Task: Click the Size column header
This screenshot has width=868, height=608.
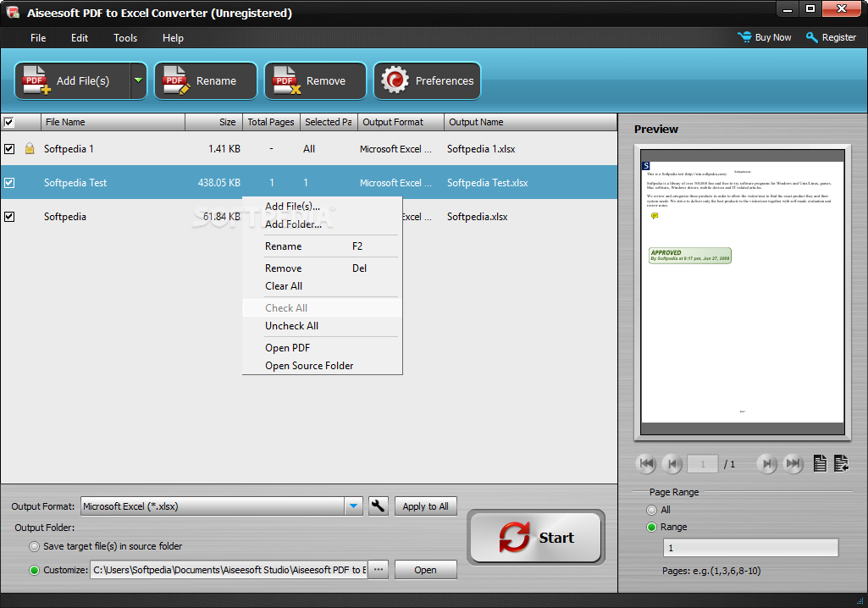Action: coord(213,122)
